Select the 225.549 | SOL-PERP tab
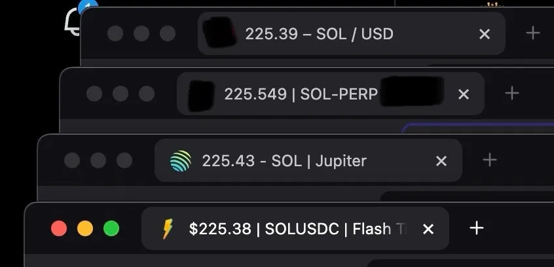 point(301,94)
